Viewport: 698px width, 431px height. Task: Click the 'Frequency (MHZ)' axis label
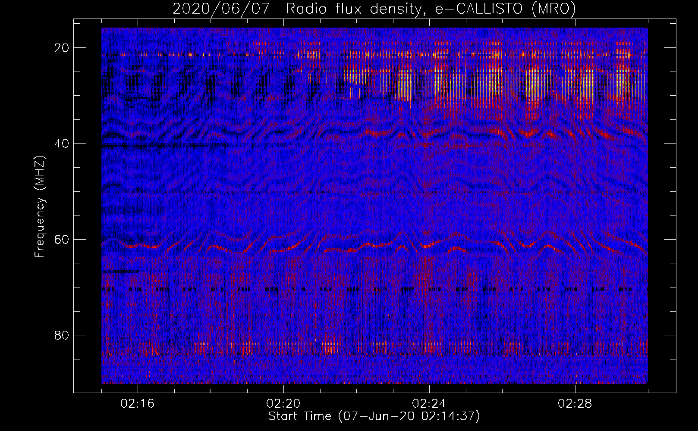coord(40,207)
